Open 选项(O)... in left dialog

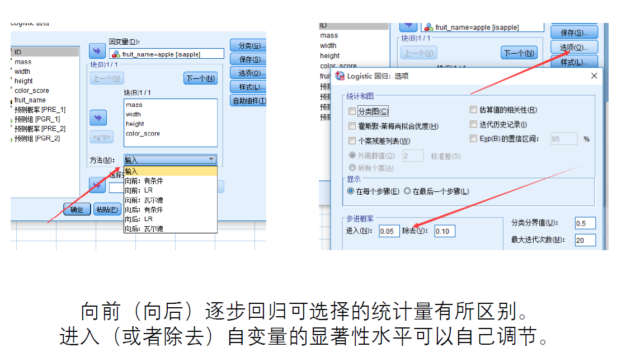248,73
